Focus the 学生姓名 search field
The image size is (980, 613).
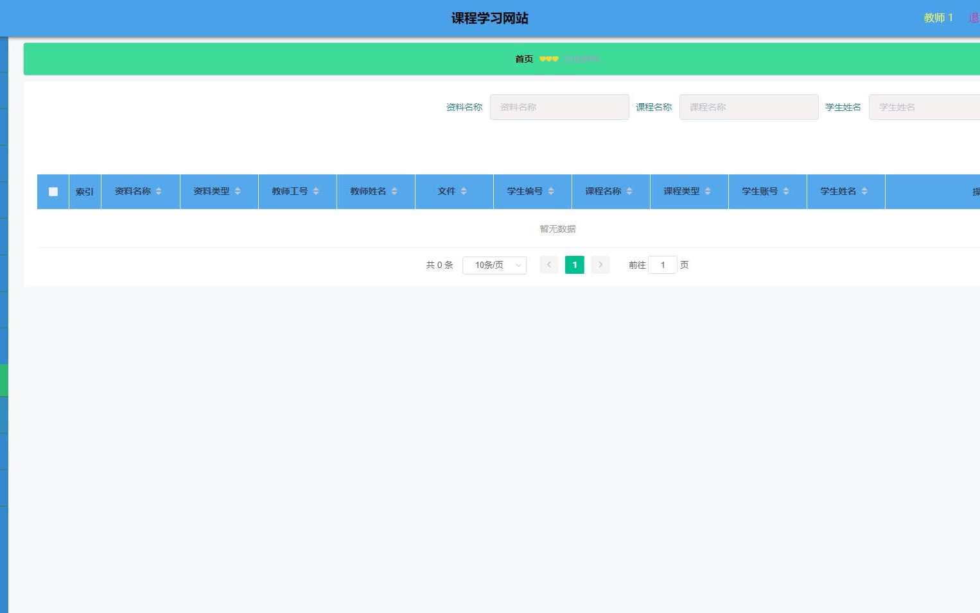[x=924, y=107]
